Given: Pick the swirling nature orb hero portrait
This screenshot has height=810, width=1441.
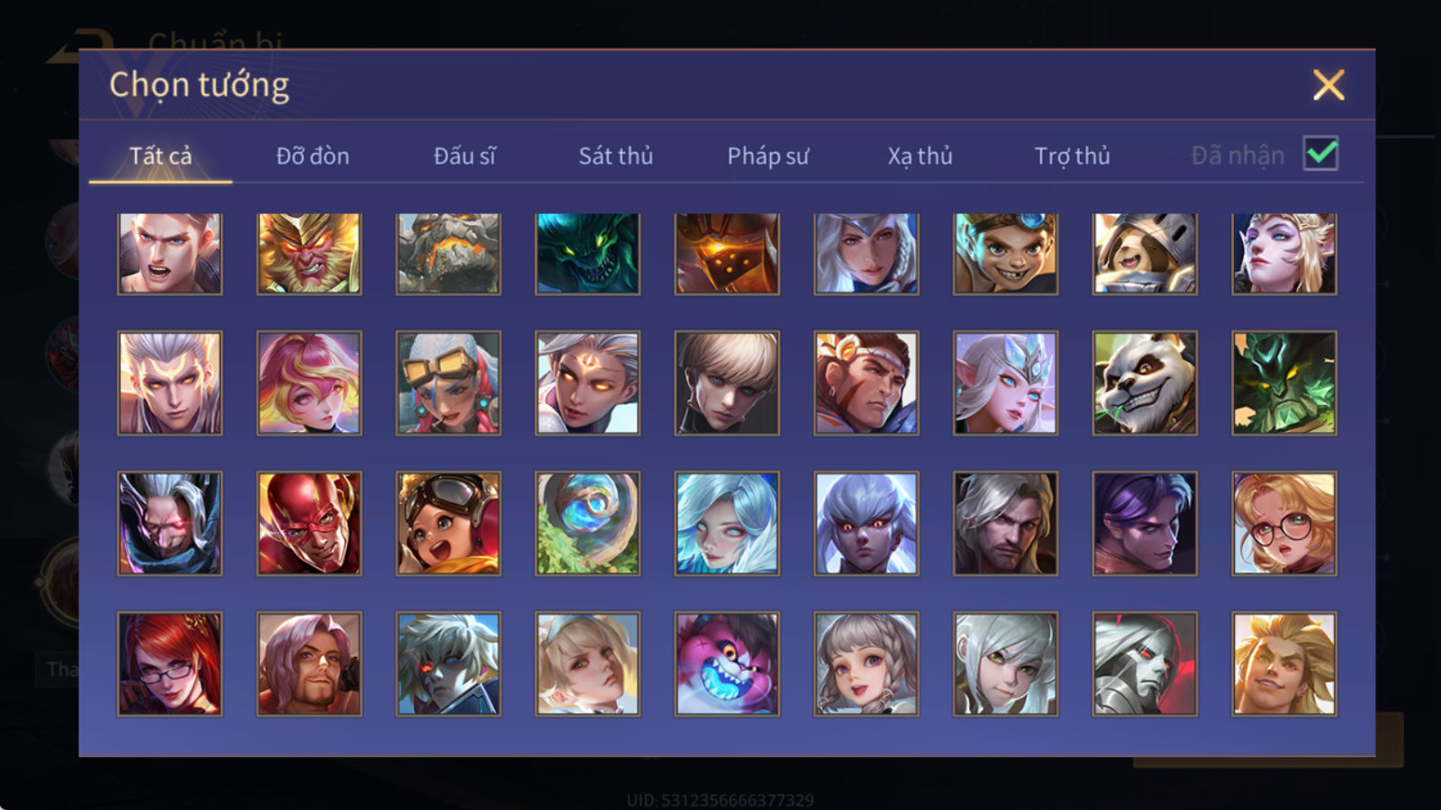Looking at the screenshot, I should 587,524.
